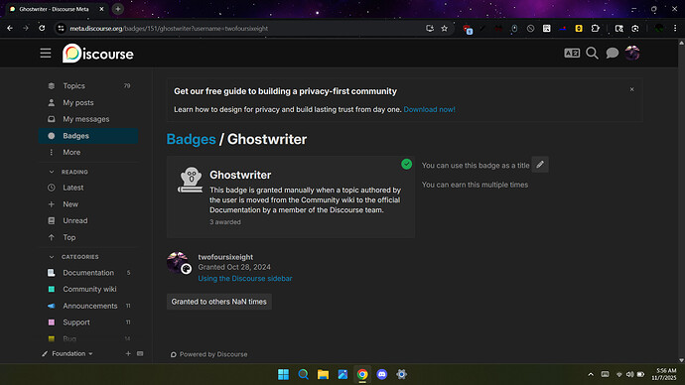The height and width of the screenshot is (385, 685).
Task: Open the Foundation theme dropdown
Action: (x=68, y=353)
